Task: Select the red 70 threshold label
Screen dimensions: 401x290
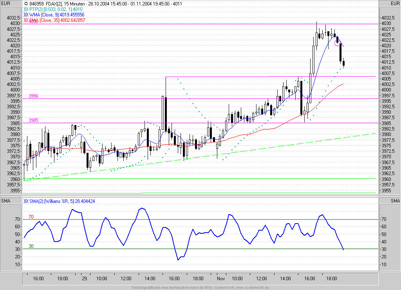Action: click(31, 217)
